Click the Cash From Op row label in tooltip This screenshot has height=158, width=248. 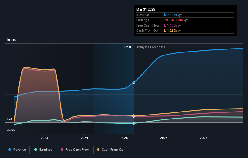147,31
